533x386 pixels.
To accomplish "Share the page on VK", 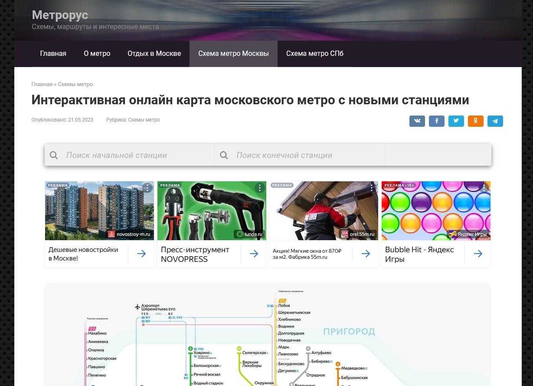I will pyautogui.click(x=417, y=121).
